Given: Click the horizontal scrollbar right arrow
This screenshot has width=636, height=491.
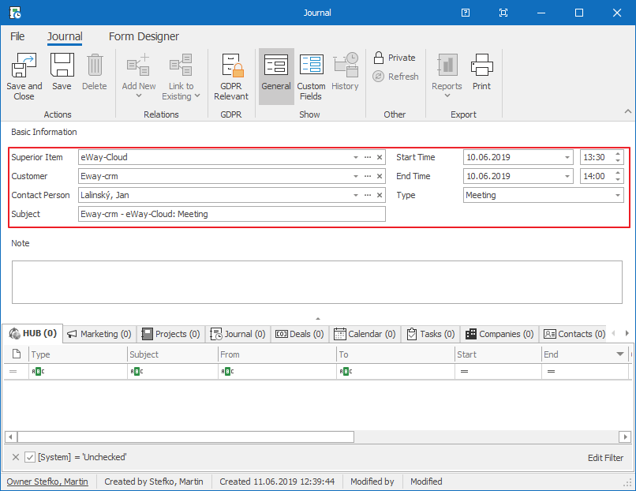Looking at the screenshot, I should [625, 437].
